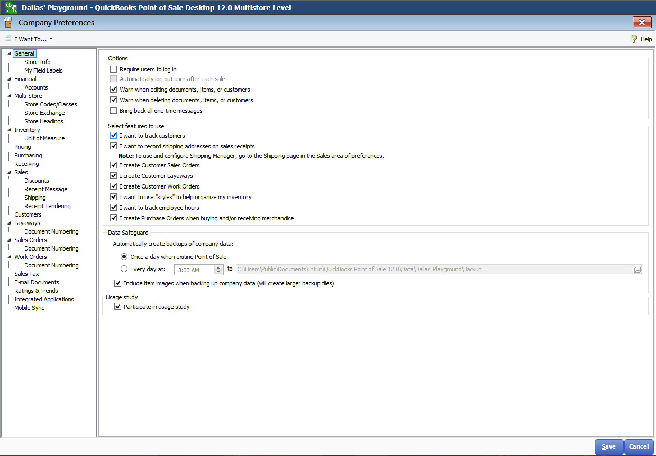Open My Field Labels preferences
The image size is (656, 456).
pos(43,70)
